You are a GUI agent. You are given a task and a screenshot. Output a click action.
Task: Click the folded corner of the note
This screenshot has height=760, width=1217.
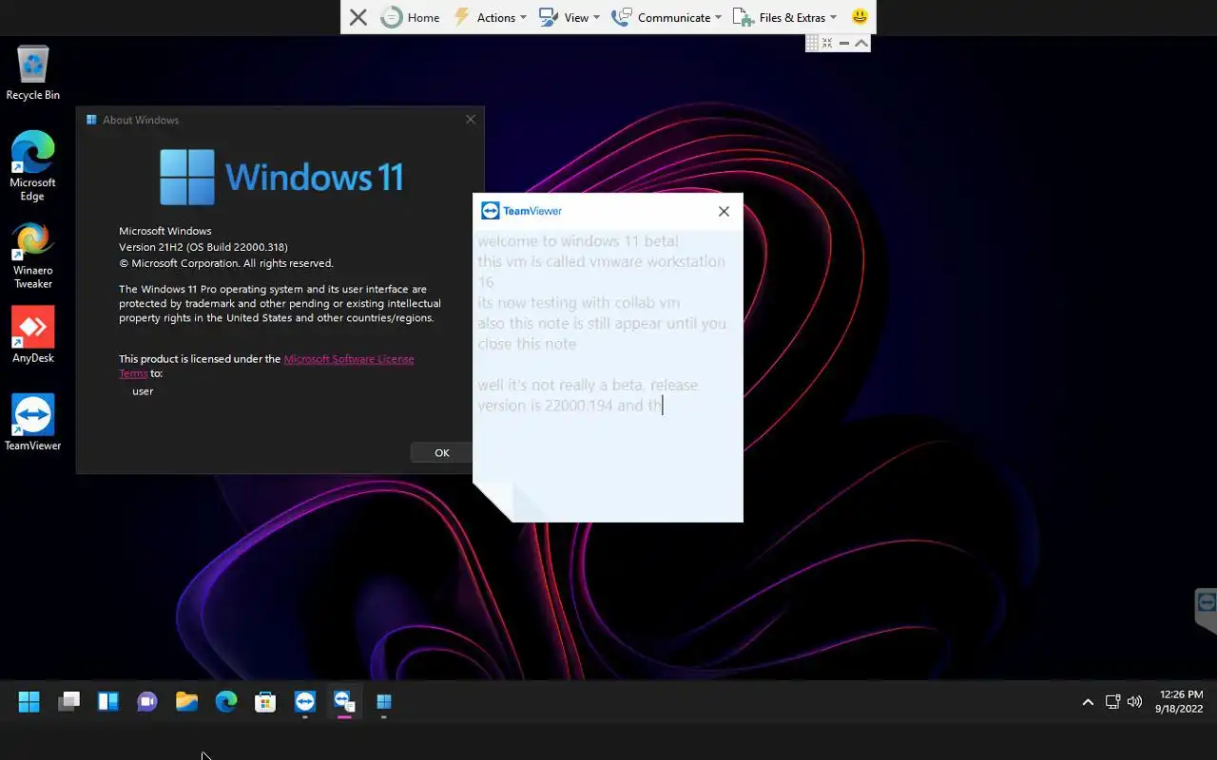pos(493,502)
